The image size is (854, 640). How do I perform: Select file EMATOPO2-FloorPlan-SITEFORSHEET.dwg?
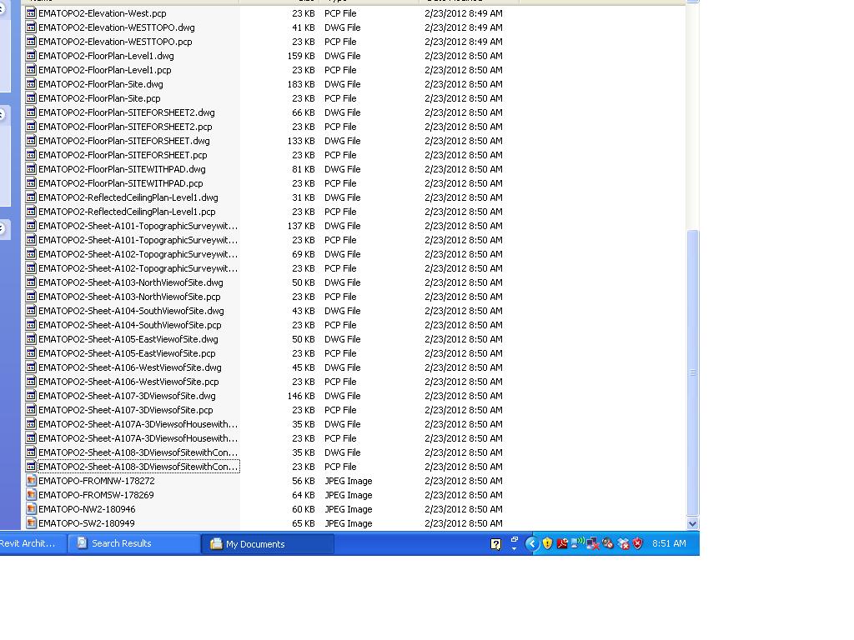pos(123,140)
